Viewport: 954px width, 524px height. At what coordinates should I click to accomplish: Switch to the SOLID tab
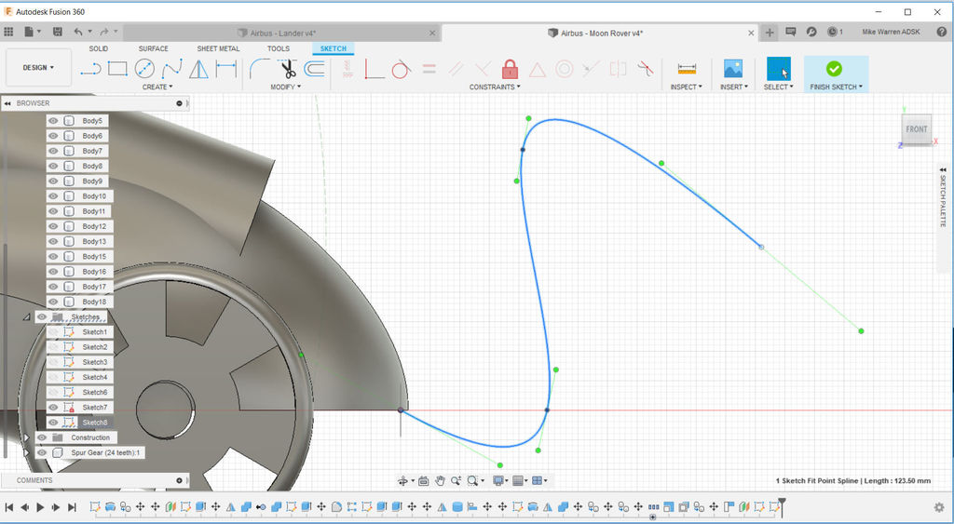[99, 48]
